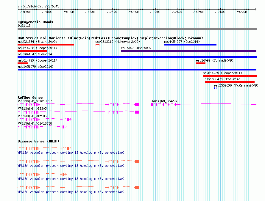
Task: Click the VPS13A NM_015186 gene model glyph
Action: 44,120
